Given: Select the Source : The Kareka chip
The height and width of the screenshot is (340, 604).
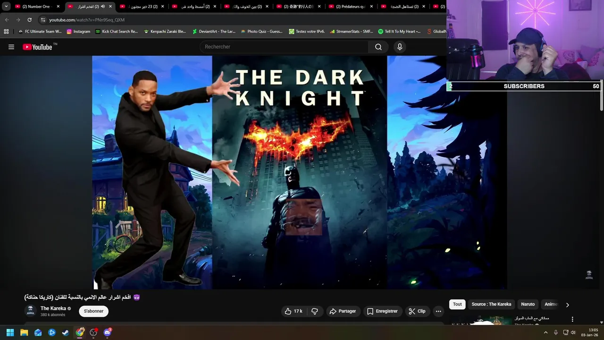Looking at the screenshot, I should (x=491, y=305).
